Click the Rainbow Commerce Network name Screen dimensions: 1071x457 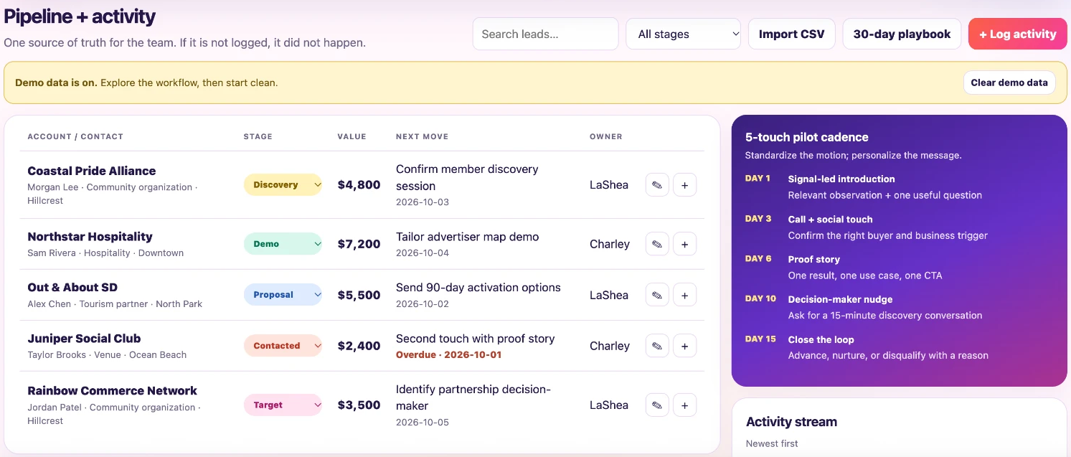click(x=112, y=391)
